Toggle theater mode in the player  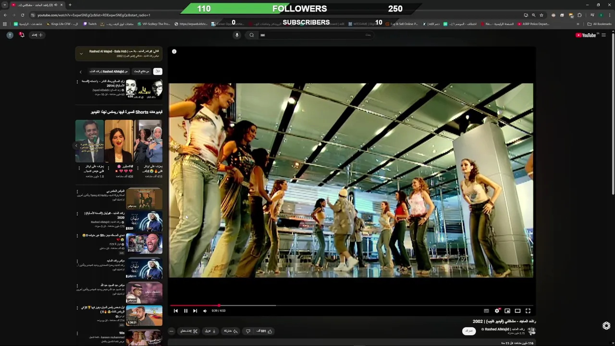517,311
